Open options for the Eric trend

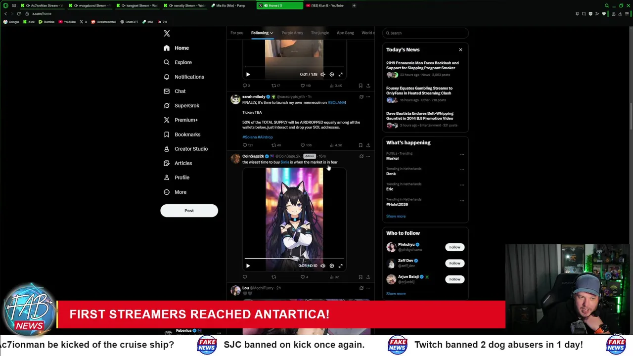(x=462, y=184)
